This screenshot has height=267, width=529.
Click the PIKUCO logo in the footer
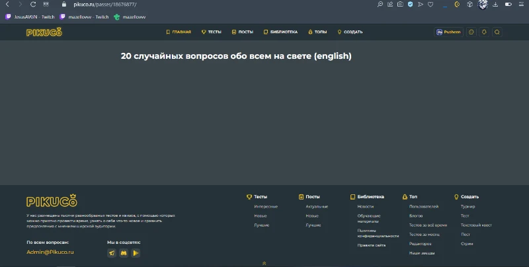(x=52, y=201)
